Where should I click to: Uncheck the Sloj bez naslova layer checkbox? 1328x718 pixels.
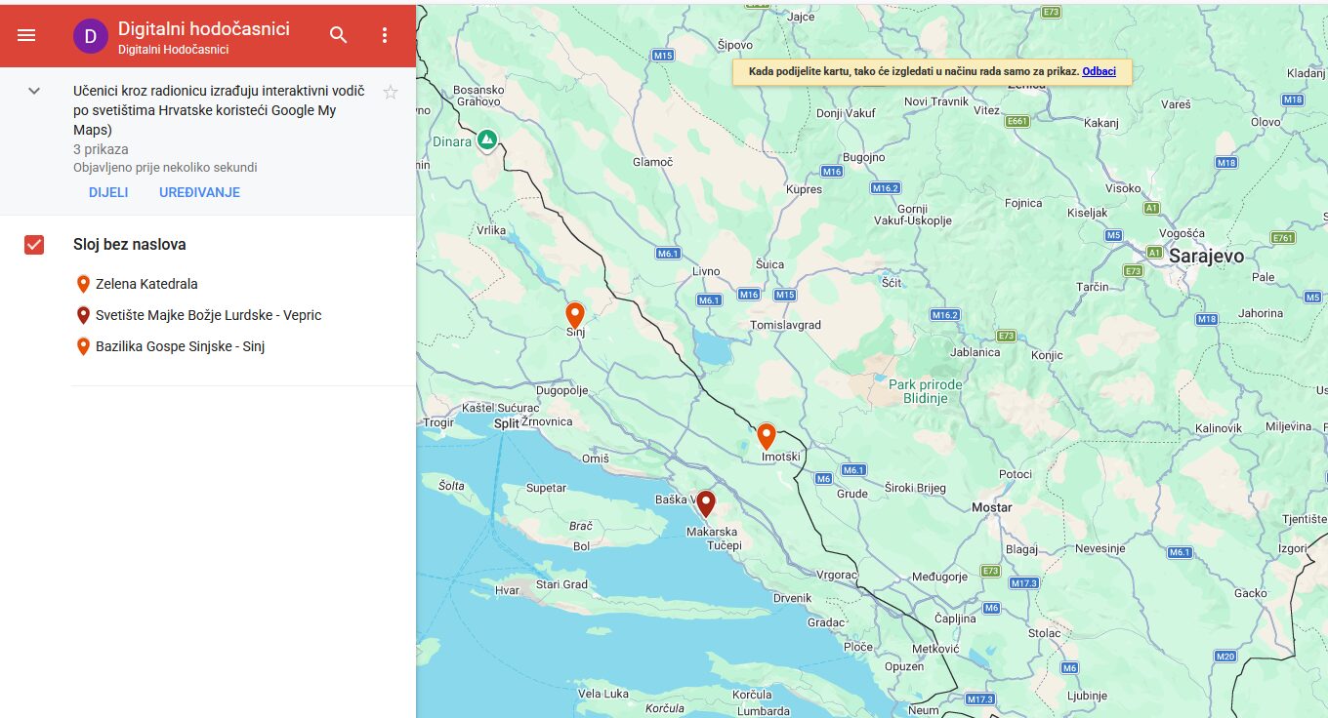click(34, 245)
